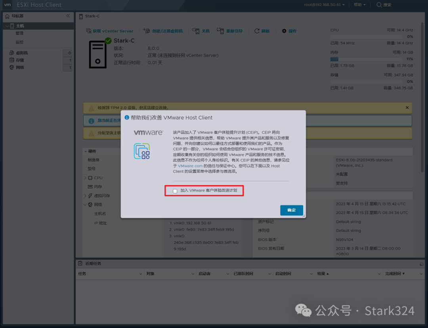Click the 内存 memory usage bar
Screen dimensions: 428x328
(x=366, y=59)
